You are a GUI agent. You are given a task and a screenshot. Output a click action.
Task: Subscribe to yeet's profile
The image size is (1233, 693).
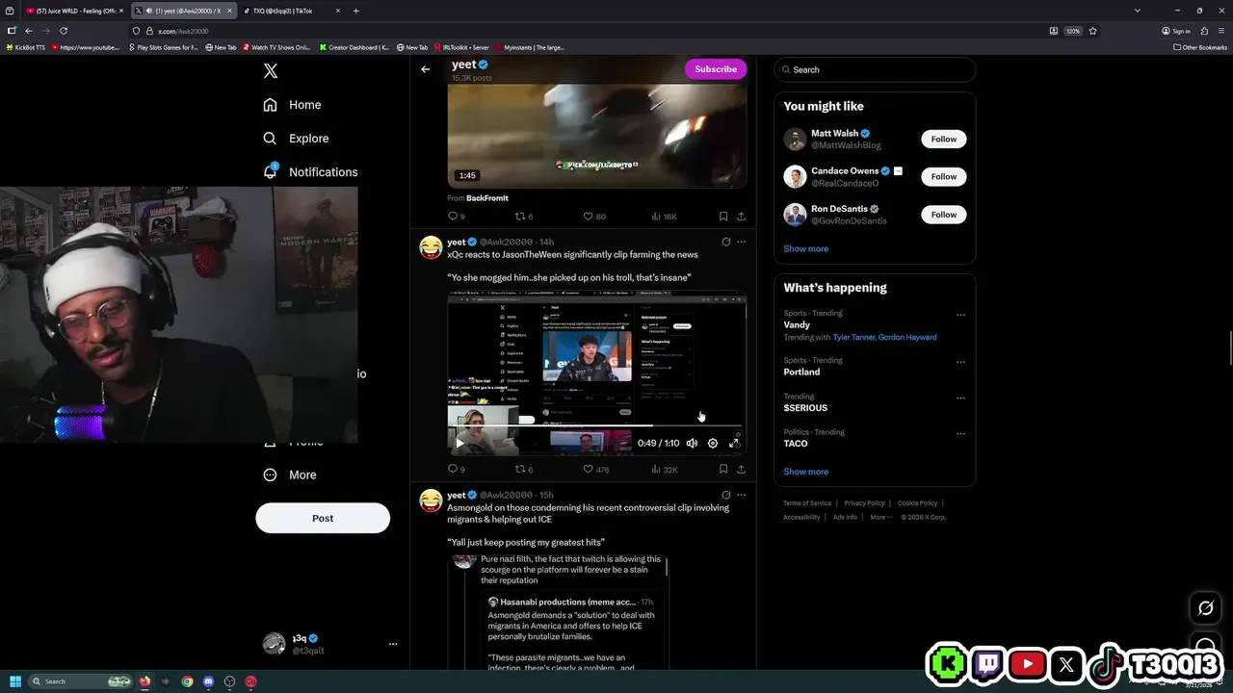pyautogui.click(x=716, y=69)
